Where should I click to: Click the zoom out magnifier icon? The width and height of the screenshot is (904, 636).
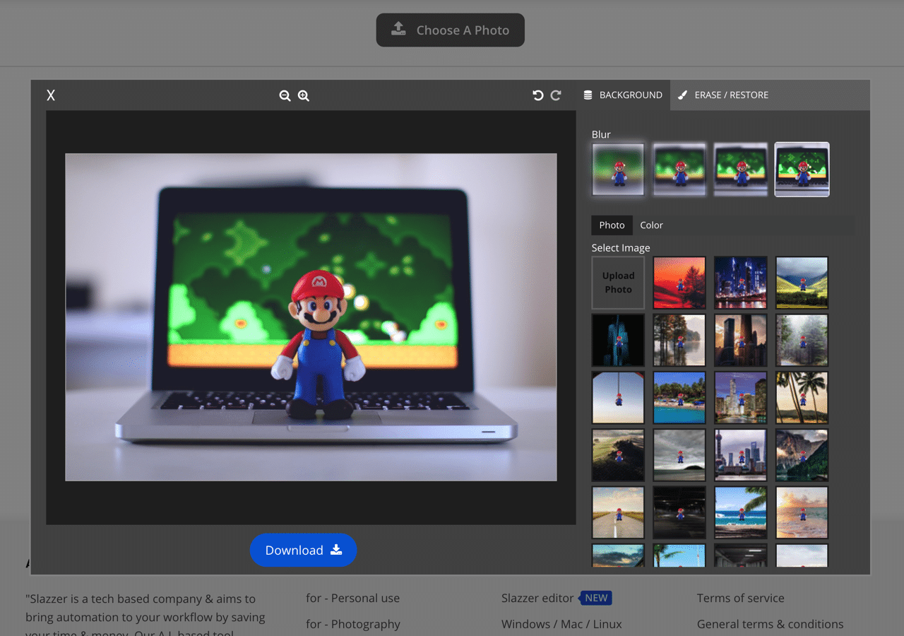(x=285, y=95)
